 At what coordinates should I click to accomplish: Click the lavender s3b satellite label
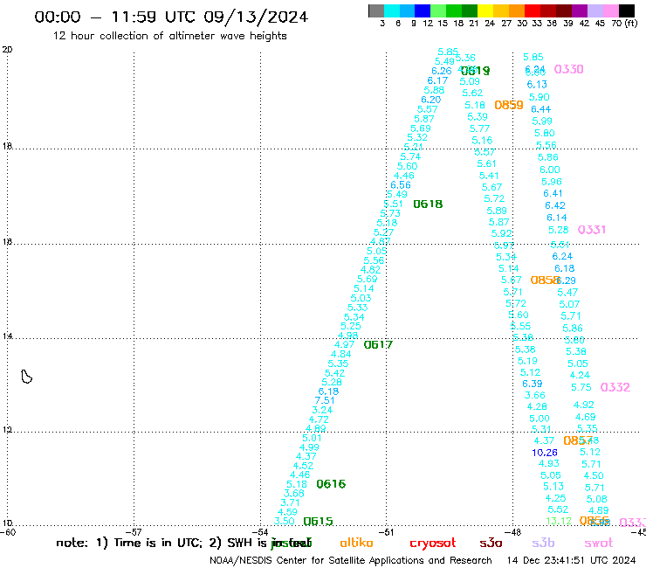[543, 543]
